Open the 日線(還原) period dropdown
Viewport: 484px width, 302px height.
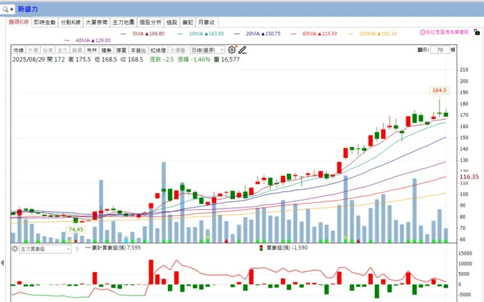(x=207, y=50)
